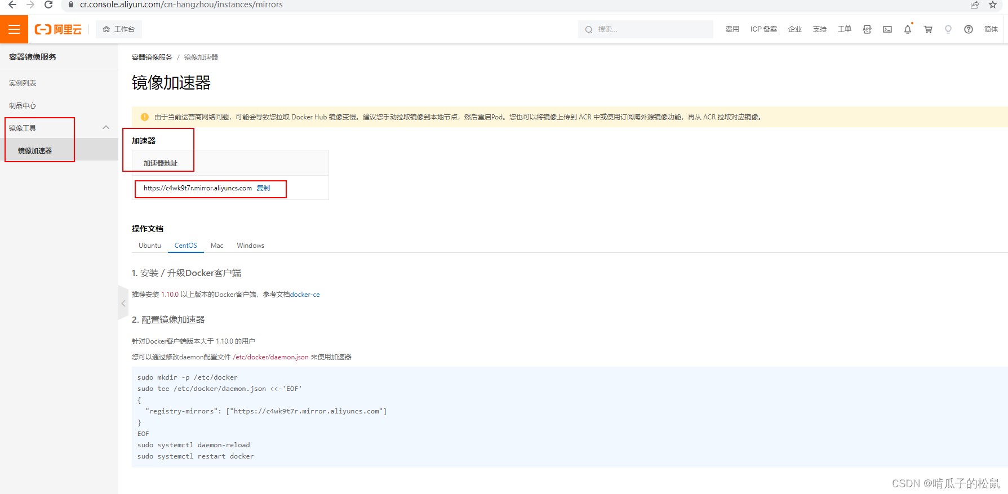Open the ICP 备案 menu
The image size is (1008, 494).
(x=763, y=29)
